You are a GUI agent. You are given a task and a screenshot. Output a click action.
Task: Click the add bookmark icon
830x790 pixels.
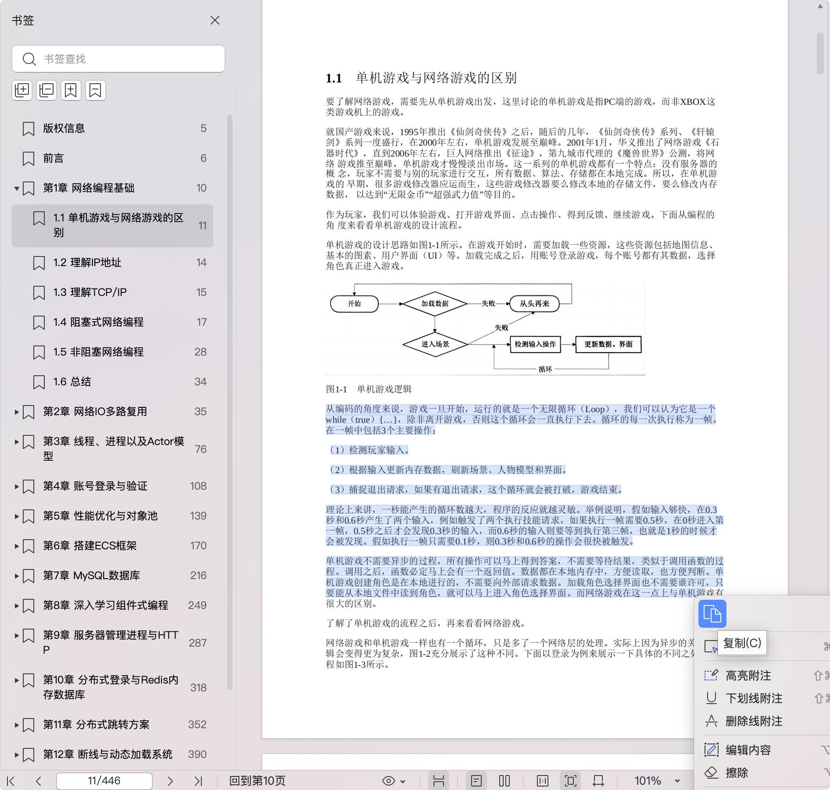tap(71, 90)
